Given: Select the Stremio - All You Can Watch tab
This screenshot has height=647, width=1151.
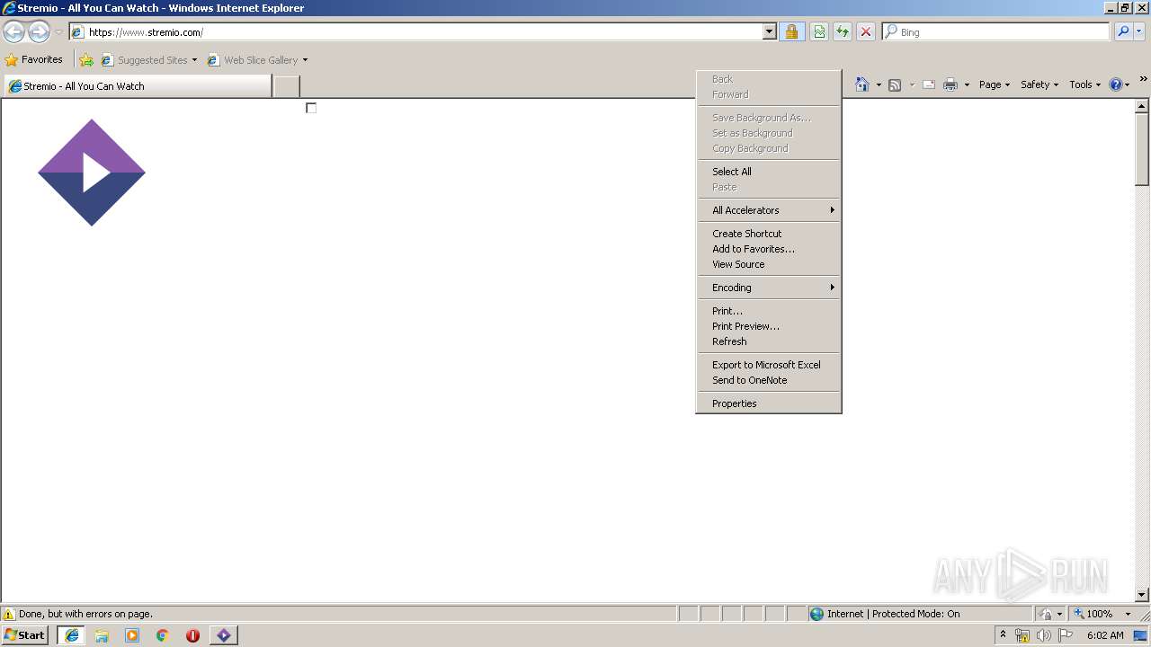Looking at the screenshot, I should 137,86.
